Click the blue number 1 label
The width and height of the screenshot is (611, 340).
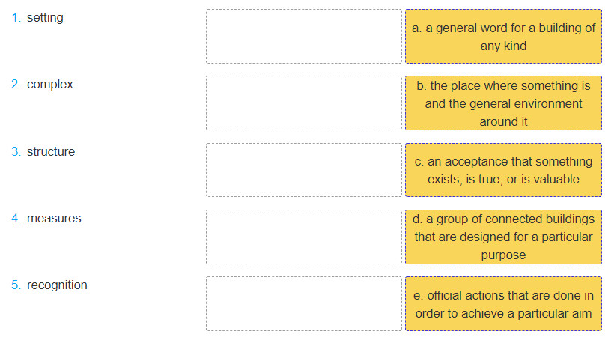pyautogui.click(x=16, y=17)
